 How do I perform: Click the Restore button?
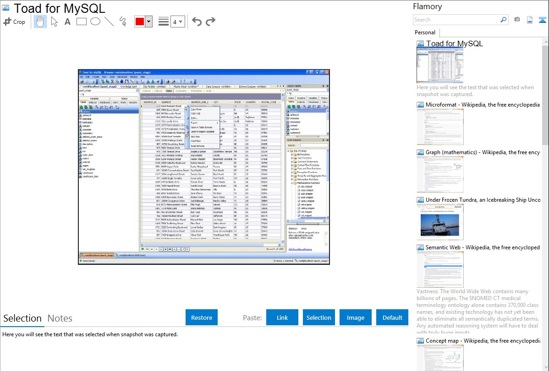[202, 317]
